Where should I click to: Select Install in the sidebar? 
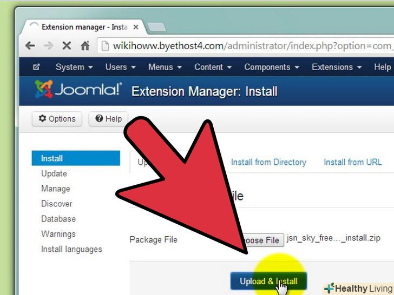[x=76, y=158]
